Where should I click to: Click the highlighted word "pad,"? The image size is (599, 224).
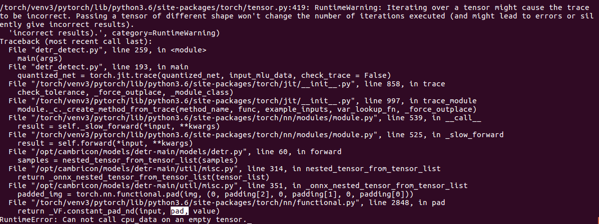[180, 211]
